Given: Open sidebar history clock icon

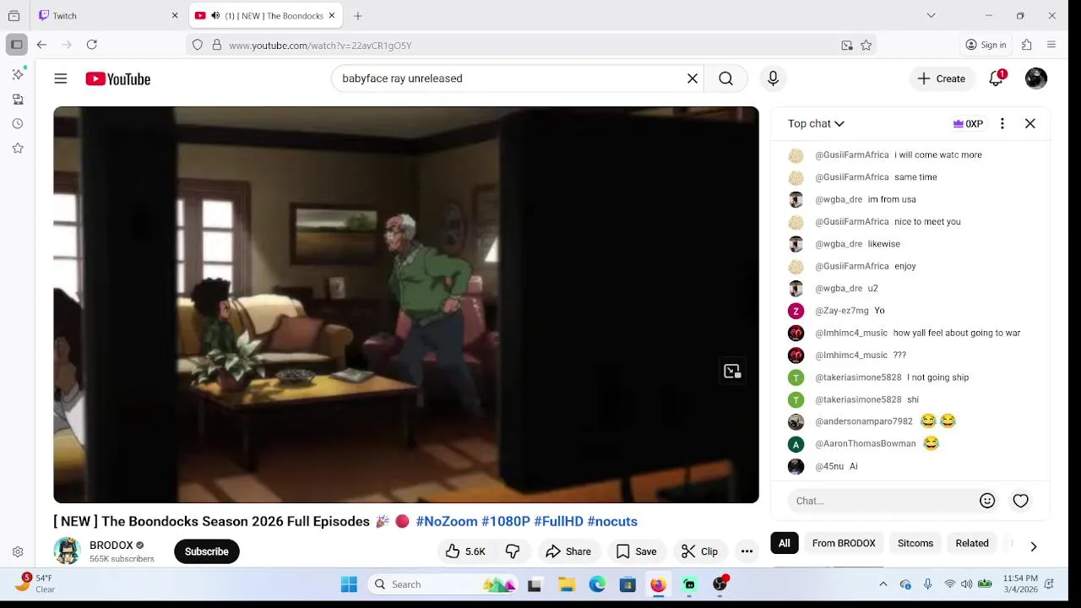Looking at the screenshot, I should coord(18,123).
